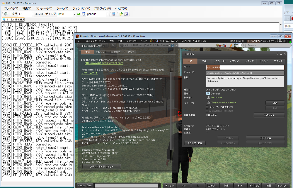
Task: Click the blue computer icon in Poderosa toolbar
Action: click(113, 14)
